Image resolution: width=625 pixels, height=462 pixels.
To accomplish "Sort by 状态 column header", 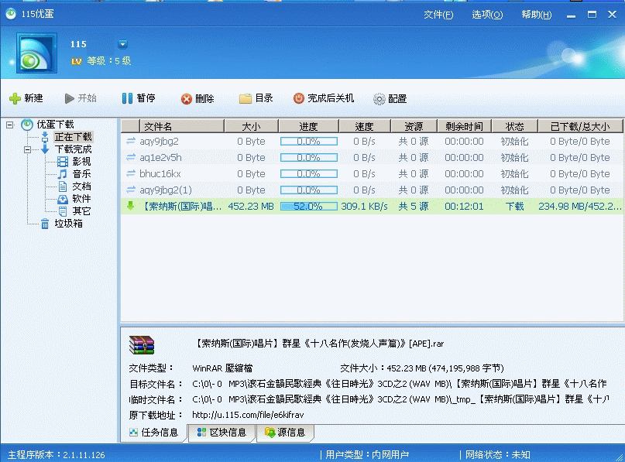I will [x=514, y=126].
